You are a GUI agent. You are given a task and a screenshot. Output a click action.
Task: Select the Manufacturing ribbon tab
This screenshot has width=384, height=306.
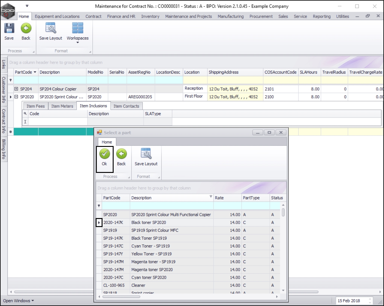pyautogui.click(x=231, y=16)
